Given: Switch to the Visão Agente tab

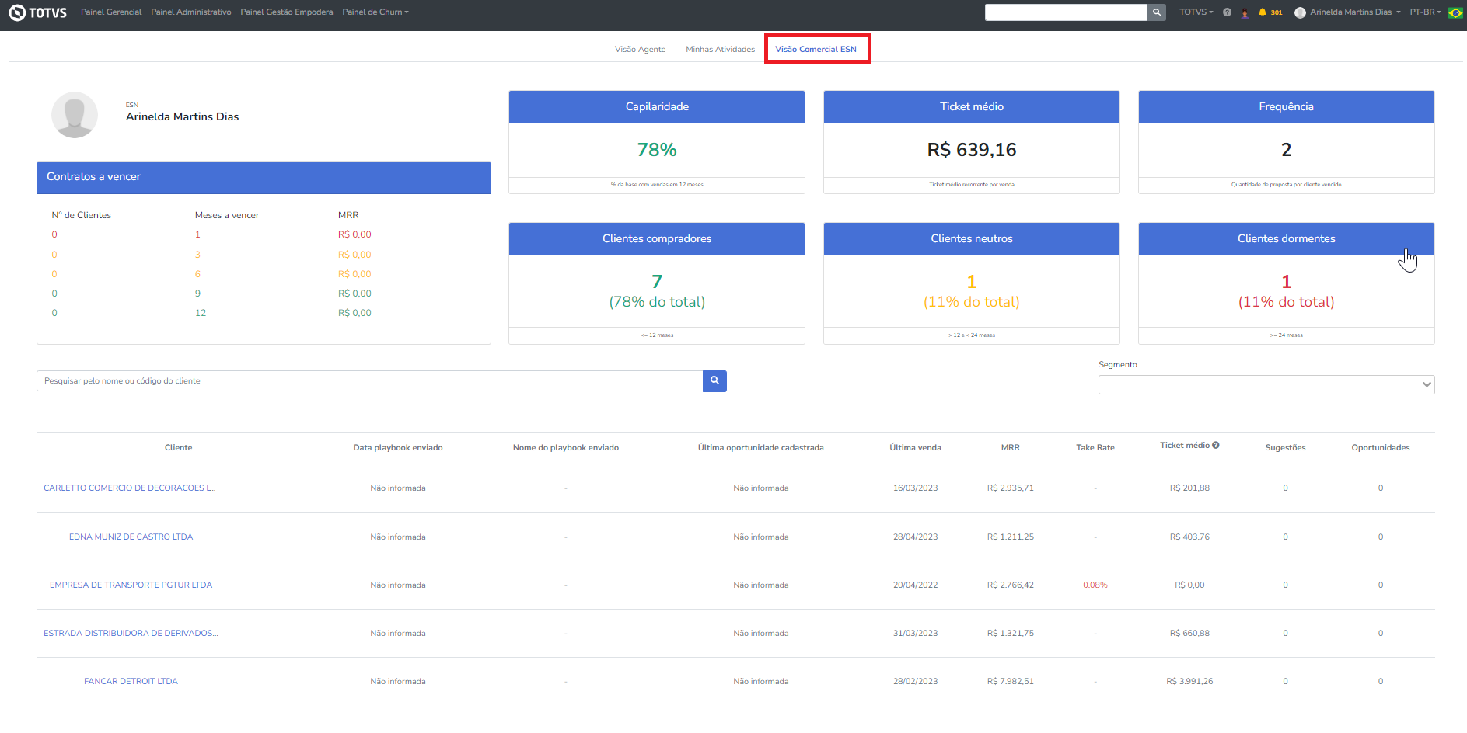Looking at the screenshot, I should pos(640,49).
